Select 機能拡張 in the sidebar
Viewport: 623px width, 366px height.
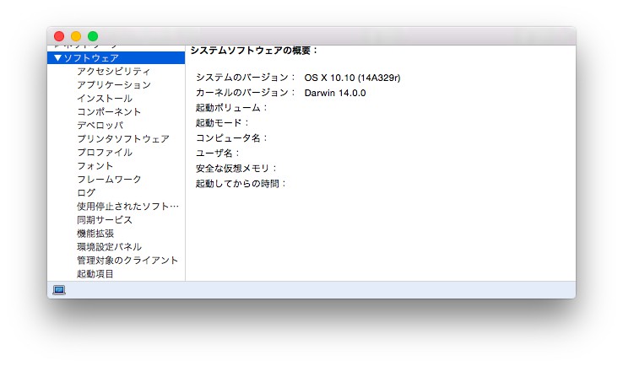coord(95,234)
